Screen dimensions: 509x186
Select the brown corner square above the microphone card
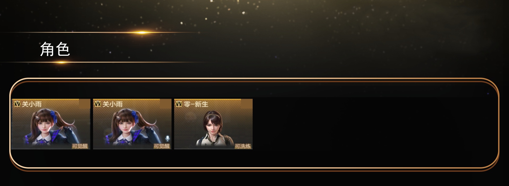coord(166,104)
